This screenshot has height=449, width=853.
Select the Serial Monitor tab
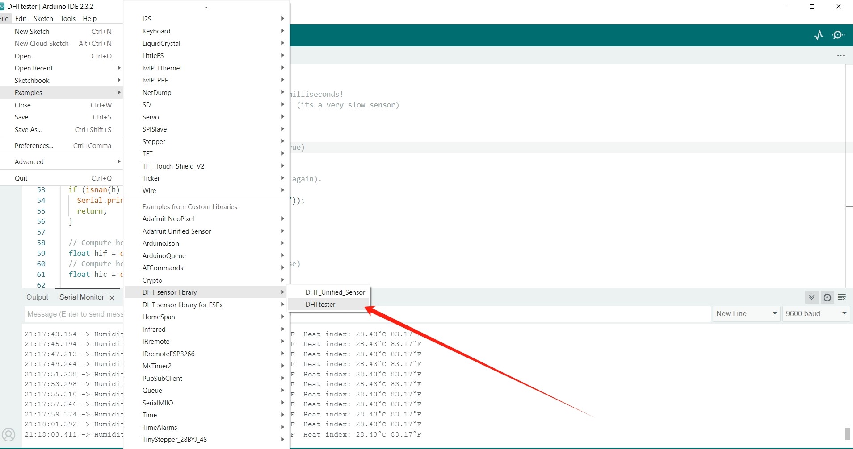82,297
